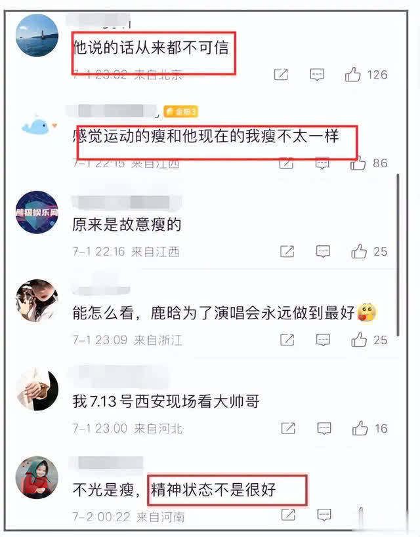The width and height of the screenshot is (420, 537).
Task: Open the red-coat child avatar profile
Action: coord(37,477)
